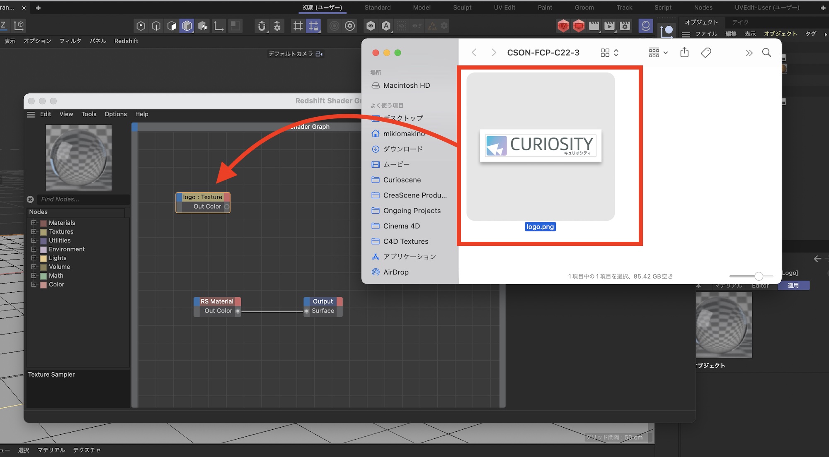Open render settings clapperboard gear icon

point(625,26)
